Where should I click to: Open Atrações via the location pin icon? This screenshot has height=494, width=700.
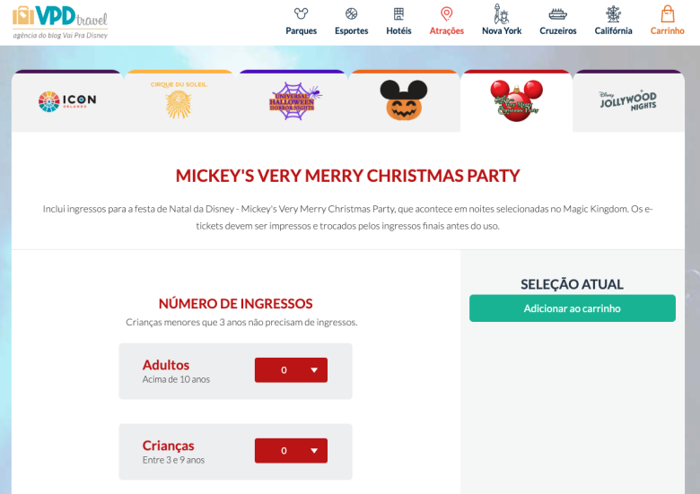point(446,13)
